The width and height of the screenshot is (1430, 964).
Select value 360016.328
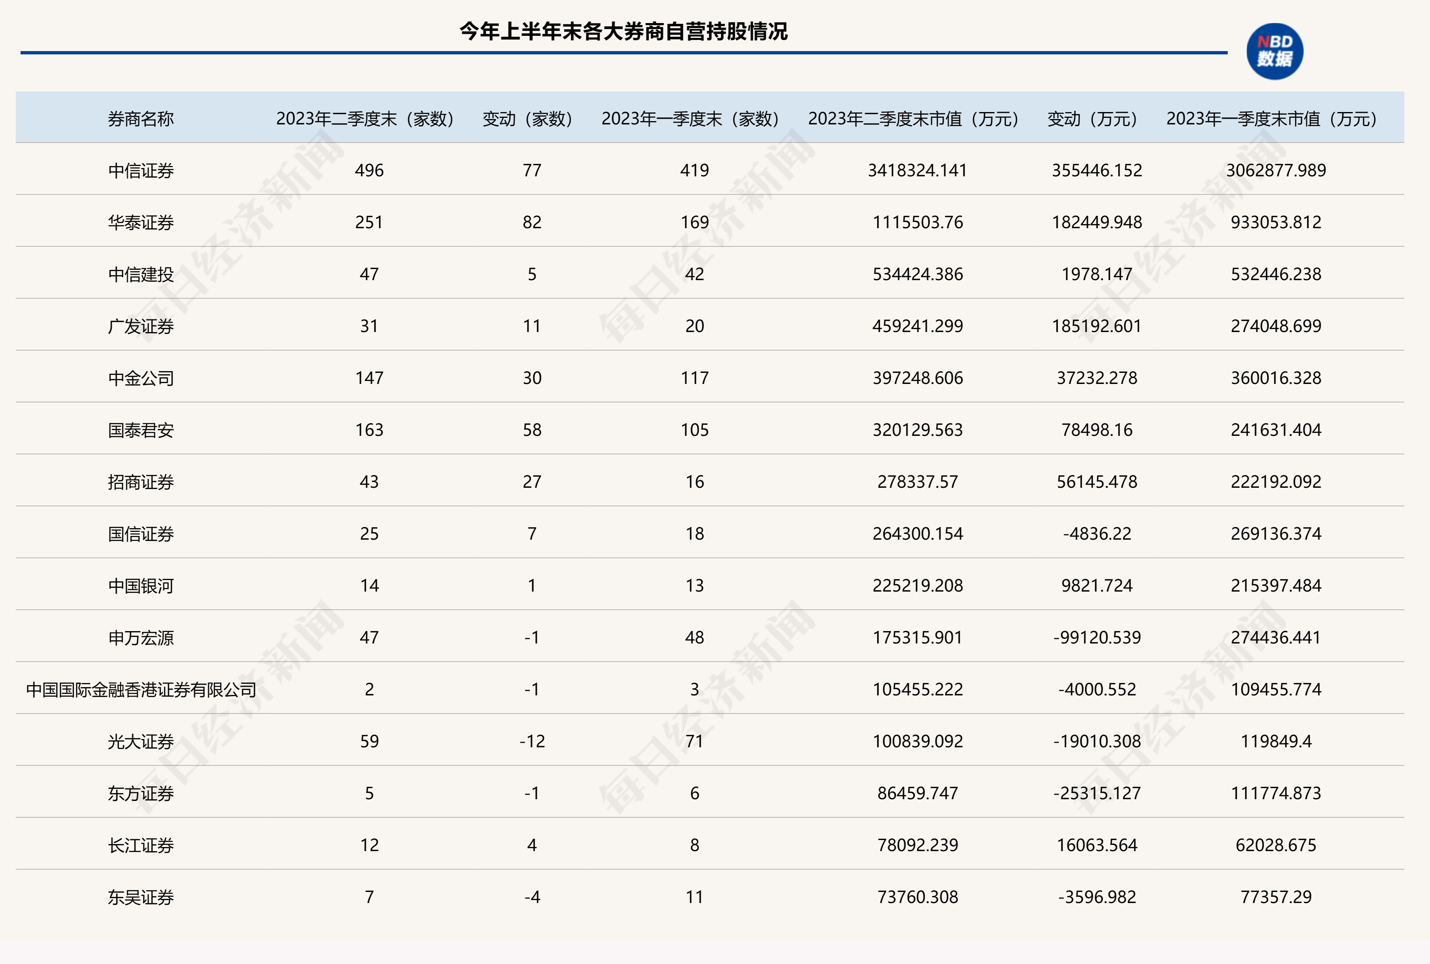click(x=1276, y=378)
